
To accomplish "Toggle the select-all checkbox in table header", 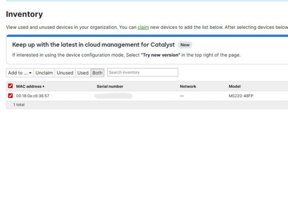I will 10,86.
